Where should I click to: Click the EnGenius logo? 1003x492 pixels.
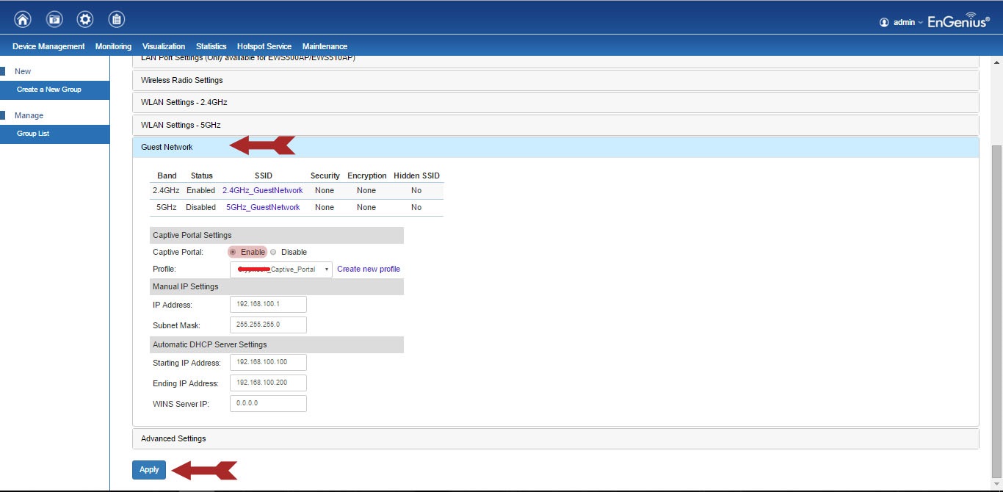tap(958, 21)
